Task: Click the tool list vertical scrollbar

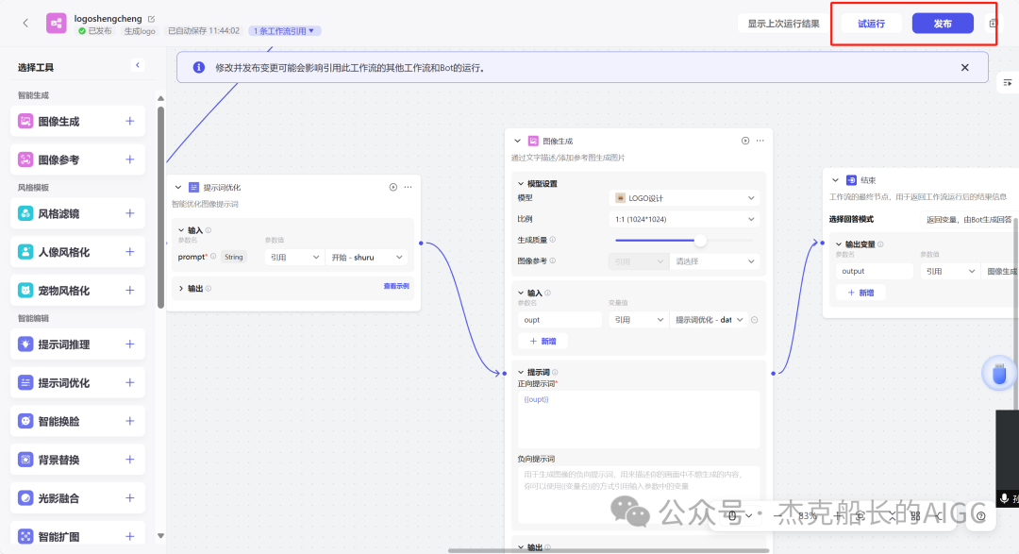Action: click(160, 207)
